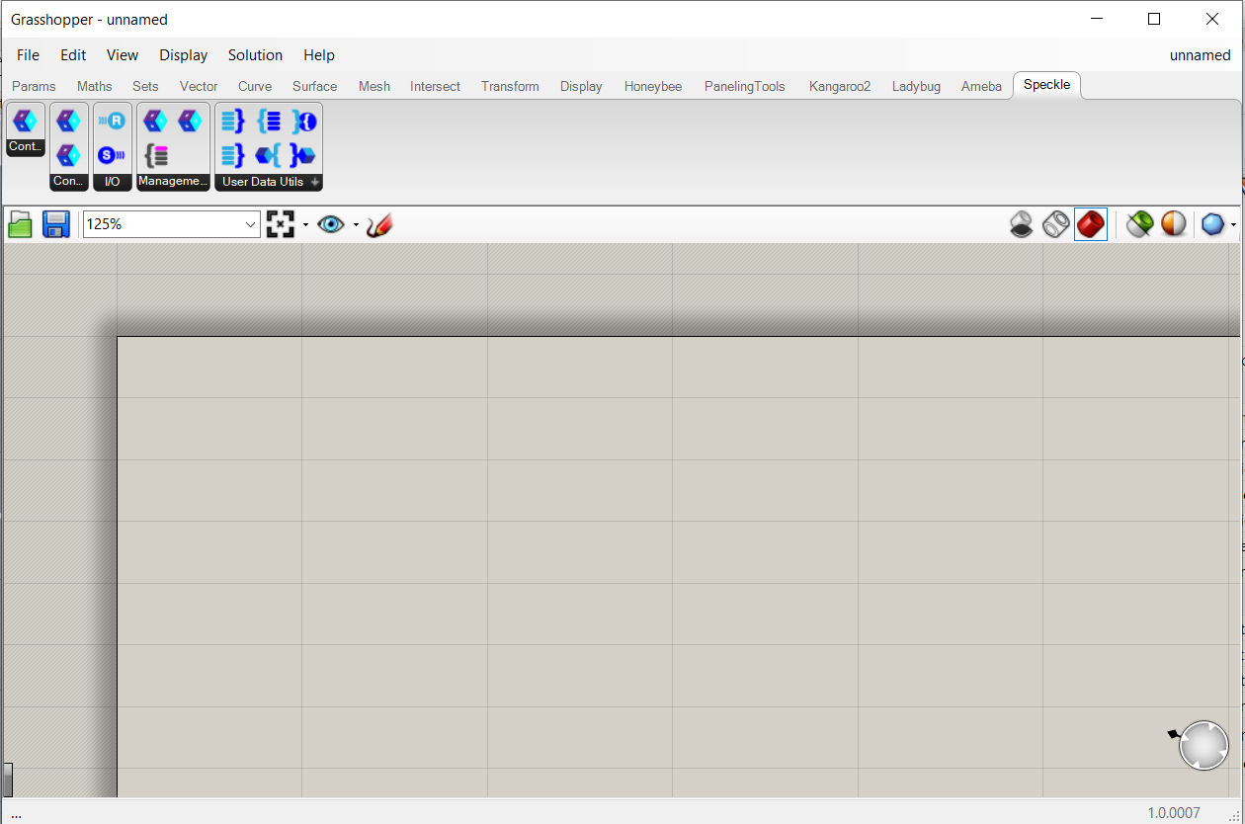Open document preview settings (orange sphere icon)
Viewport: 1245px width, 824px height.
(x=1173, y=224)
